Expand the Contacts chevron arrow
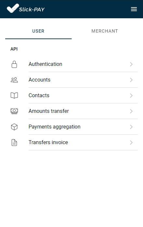Screen dimensions: 143x227 (x=131, y=96)
